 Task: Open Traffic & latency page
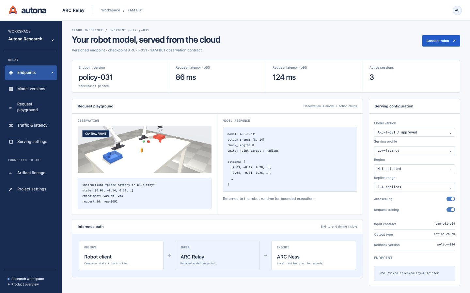(31, 125)
